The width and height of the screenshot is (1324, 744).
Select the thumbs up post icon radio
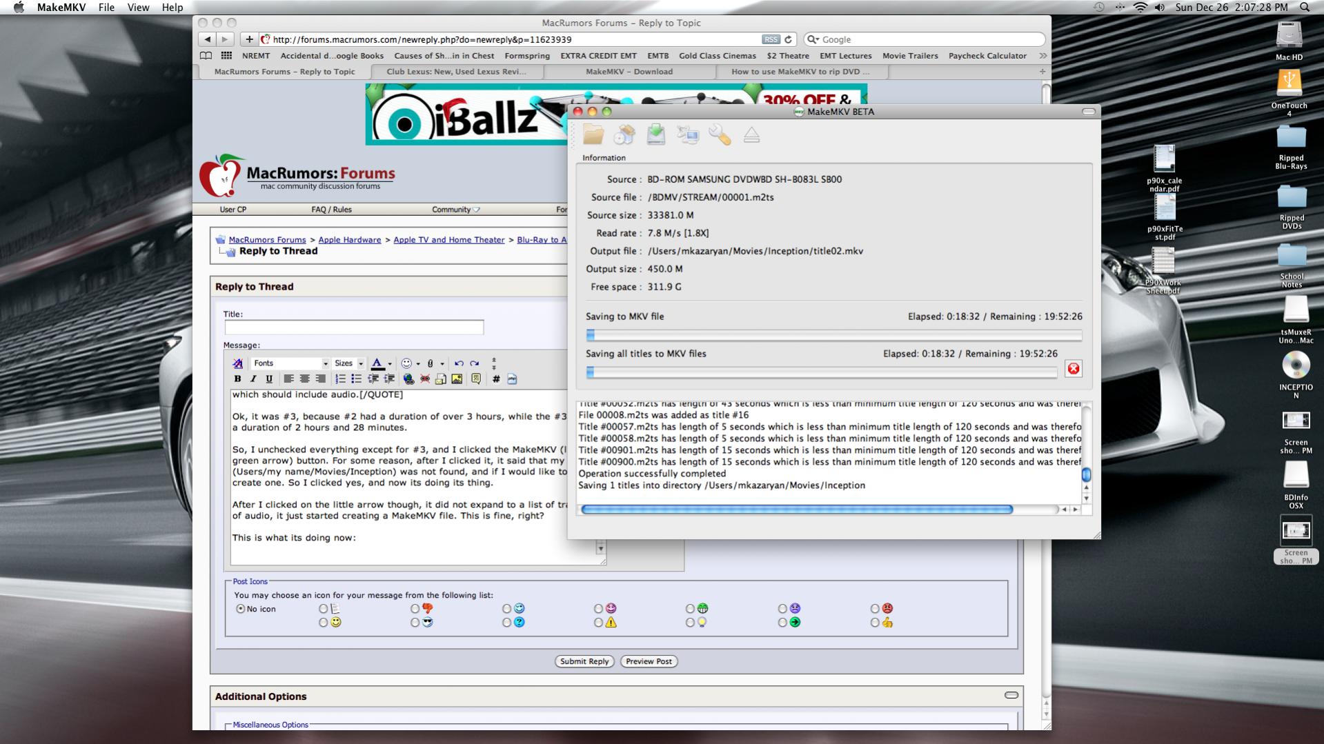(875, 623)
